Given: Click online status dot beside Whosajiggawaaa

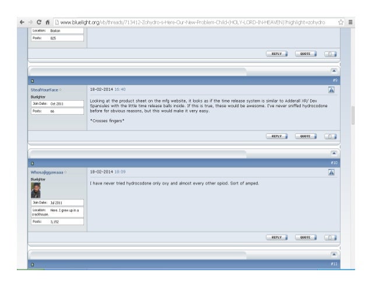Looking at the screenshot, I should point(65,172).
